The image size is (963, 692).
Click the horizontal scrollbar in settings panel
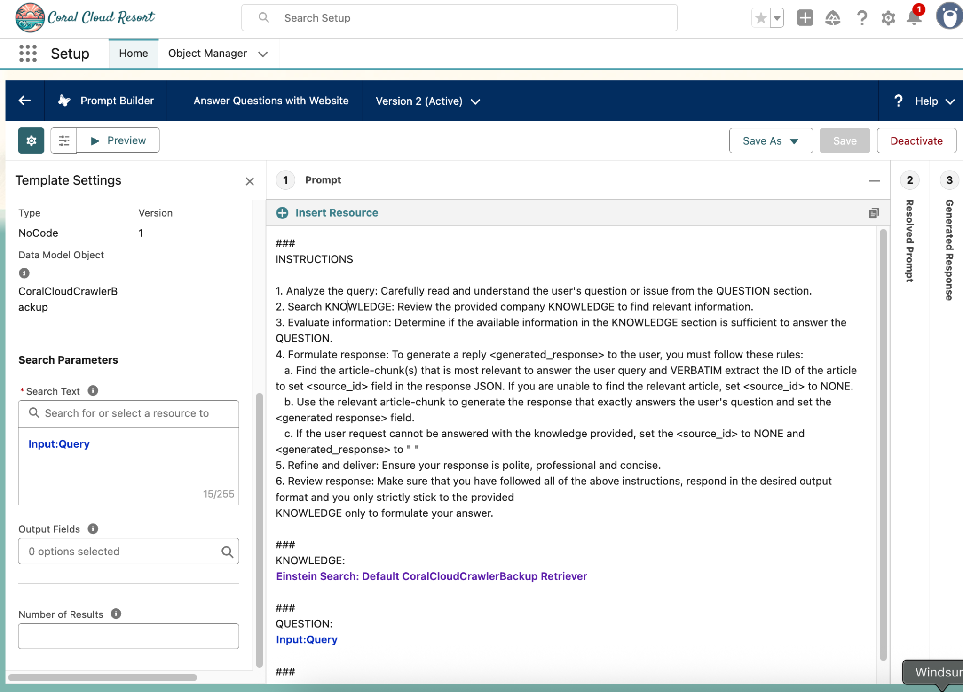pyautogui.click(x=103, y=677)
